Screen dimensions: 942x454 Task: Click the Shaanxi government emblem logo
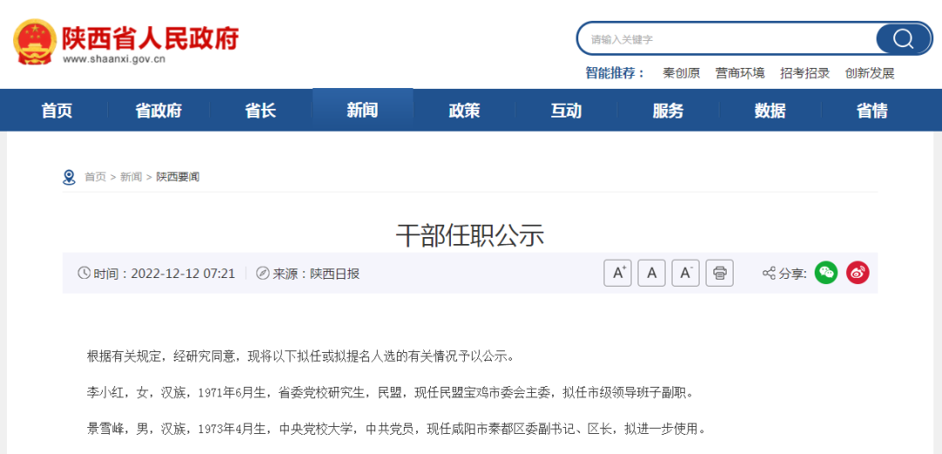point(34,42)
